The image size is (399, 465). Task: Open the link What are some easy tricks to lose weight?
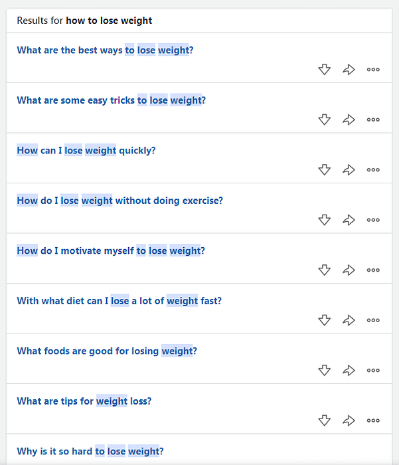point(111,100)
